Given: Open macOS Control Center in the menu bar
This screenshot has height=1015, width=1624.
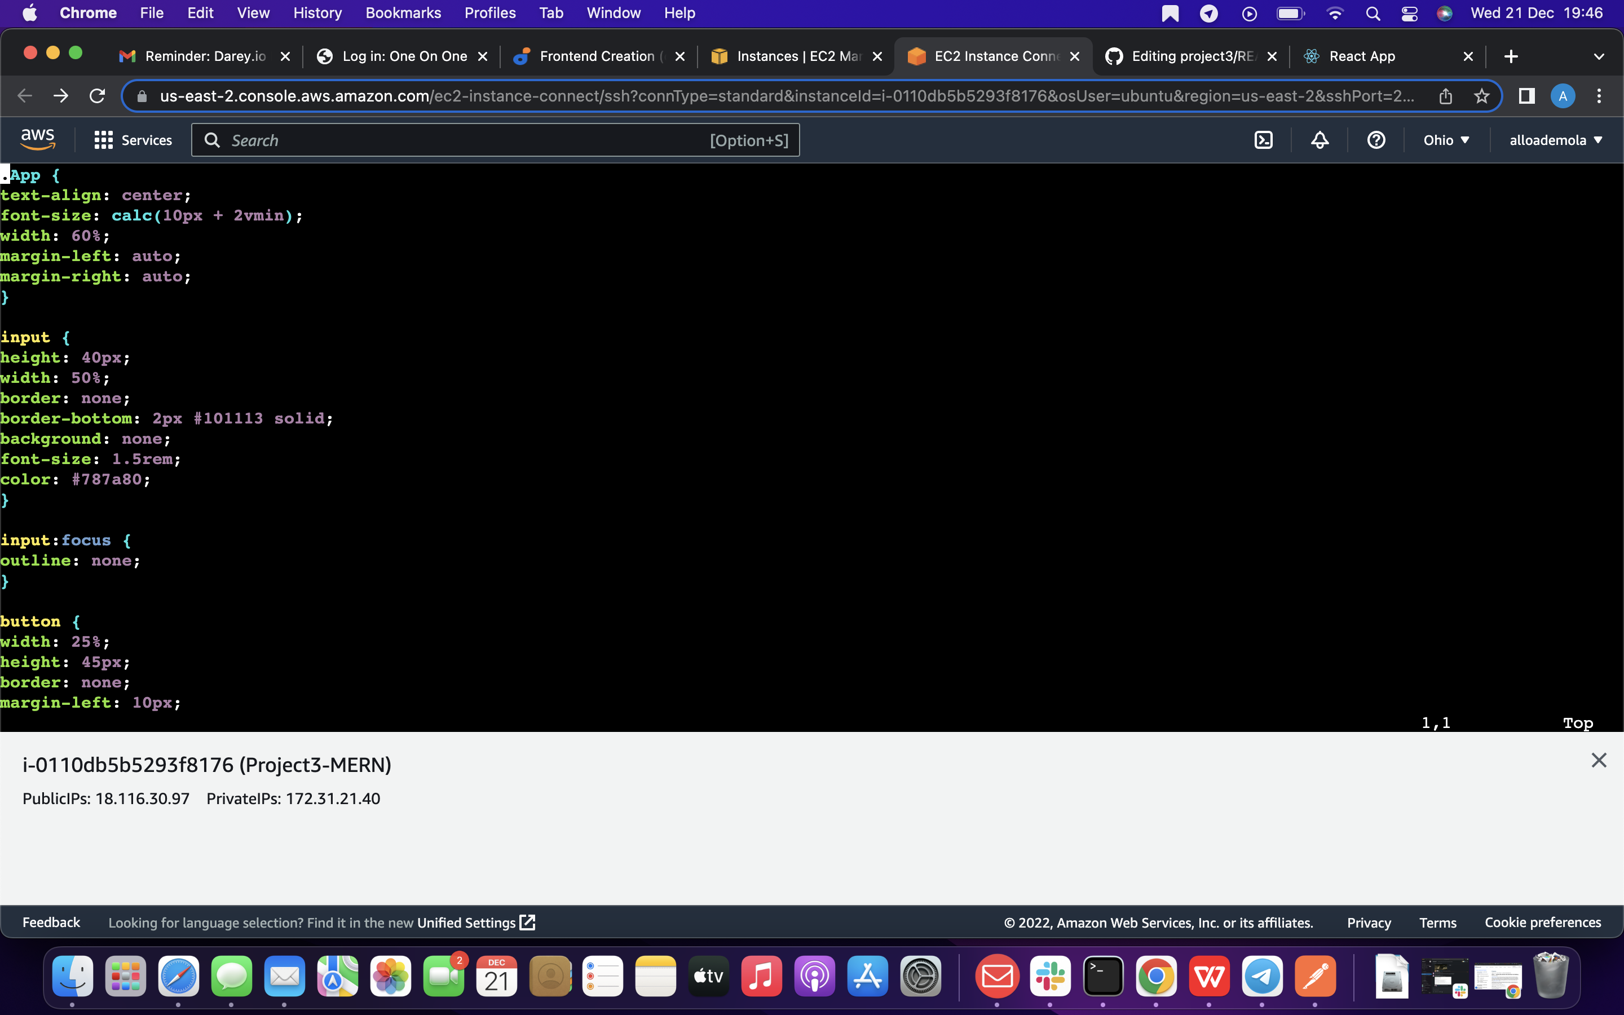Looking at the screenshot, I should 1409,13.
